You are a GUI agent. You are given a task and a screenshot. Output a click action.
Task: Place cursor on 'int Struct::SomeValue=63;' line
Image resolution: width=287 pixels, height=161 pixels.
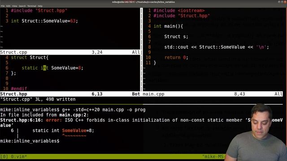[x=44, y=21]
